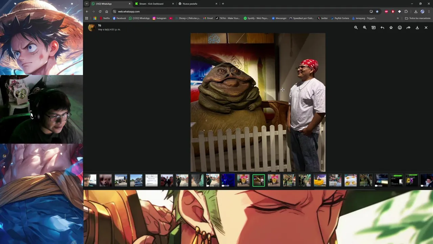Open Chrome three-dot menu
The image size is (433, 244).
click(x=428, y=12)
